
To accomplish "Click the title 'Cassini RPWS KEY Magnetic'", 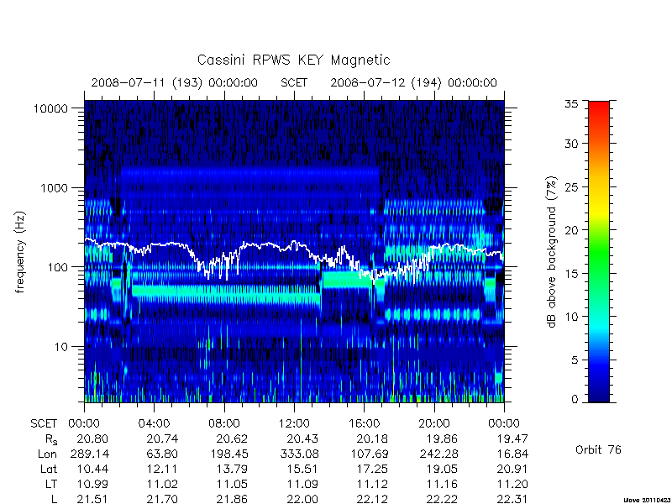I will [293, 60].
